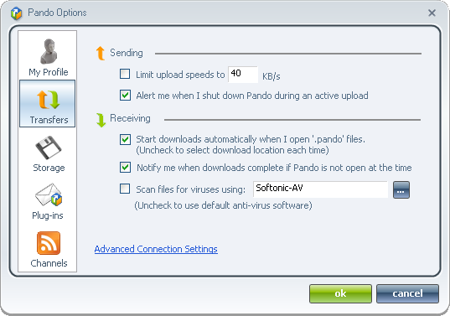Click the upload speed KB/s field

[x=243, y=75]
